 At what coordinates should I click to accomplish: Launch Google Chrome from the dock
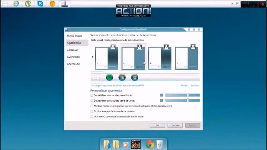(150, 144)
